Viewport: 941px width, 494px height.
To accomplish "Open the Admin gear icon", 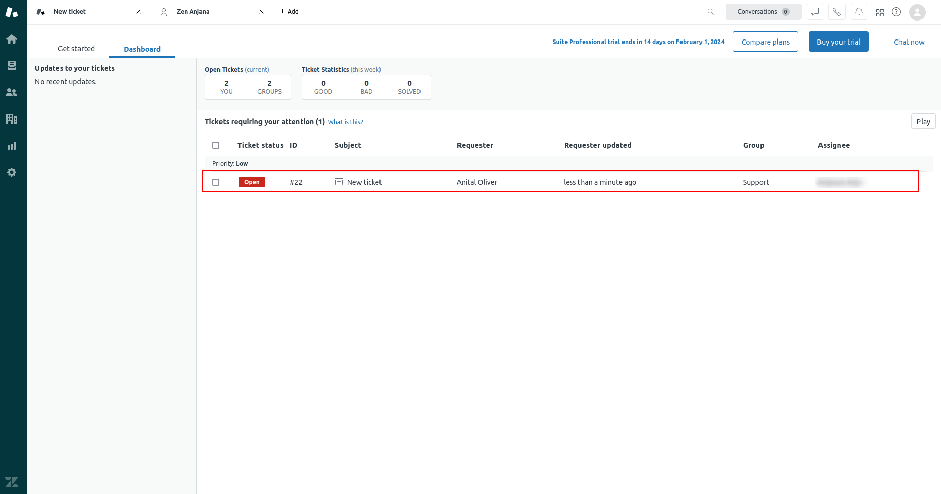I will tap(12, 172).
